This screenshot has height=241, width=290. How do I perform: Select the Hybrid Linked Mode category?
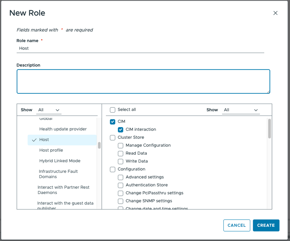point(60,161)
